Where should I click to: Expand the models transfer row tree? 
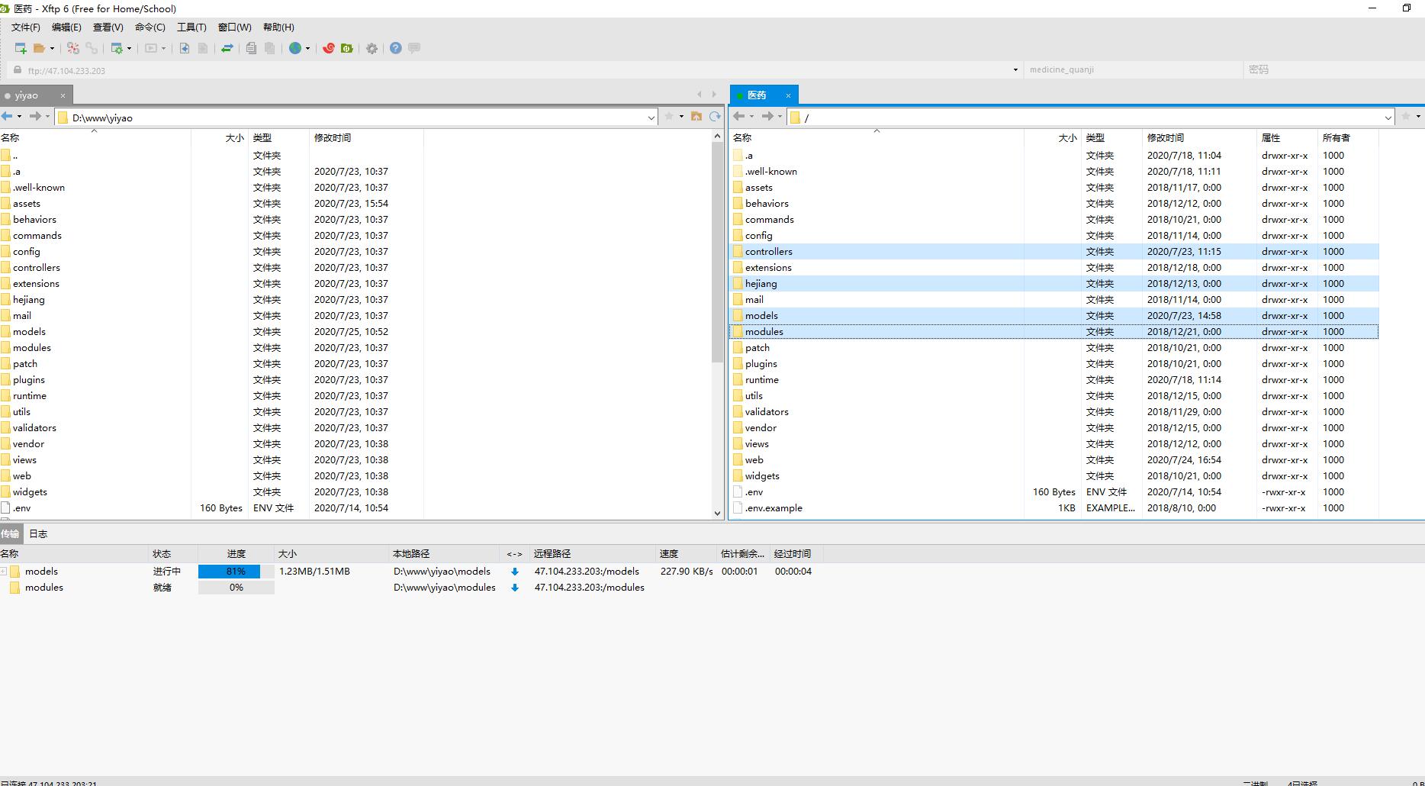pyautogui.click(x=4, y=572)
